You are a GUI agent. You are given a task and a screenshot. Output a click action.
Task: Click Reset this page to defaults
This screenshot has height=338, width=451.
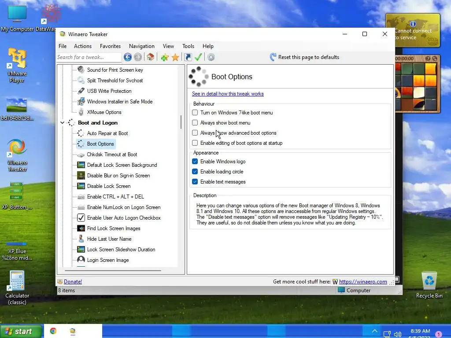[x=309, y=57]
